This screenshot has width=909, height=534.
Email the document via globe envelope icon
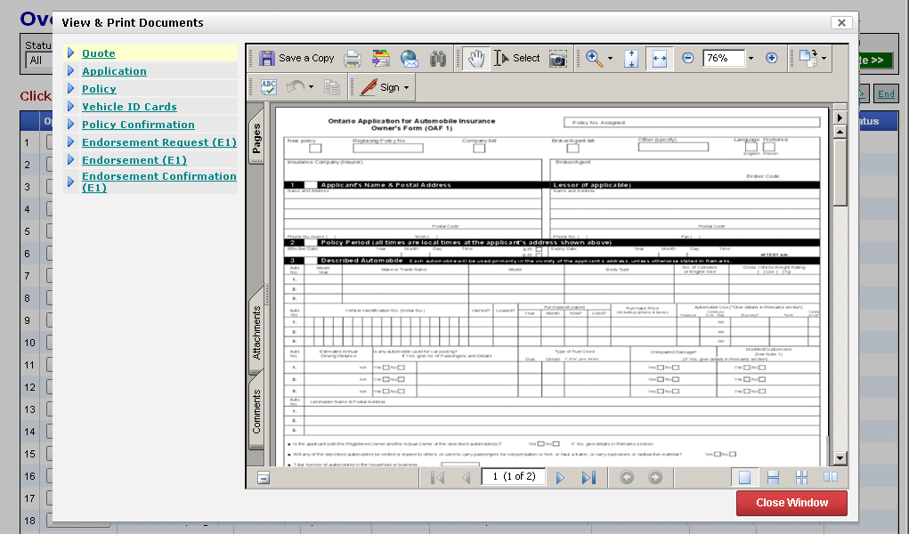click(x=410, y=58)
